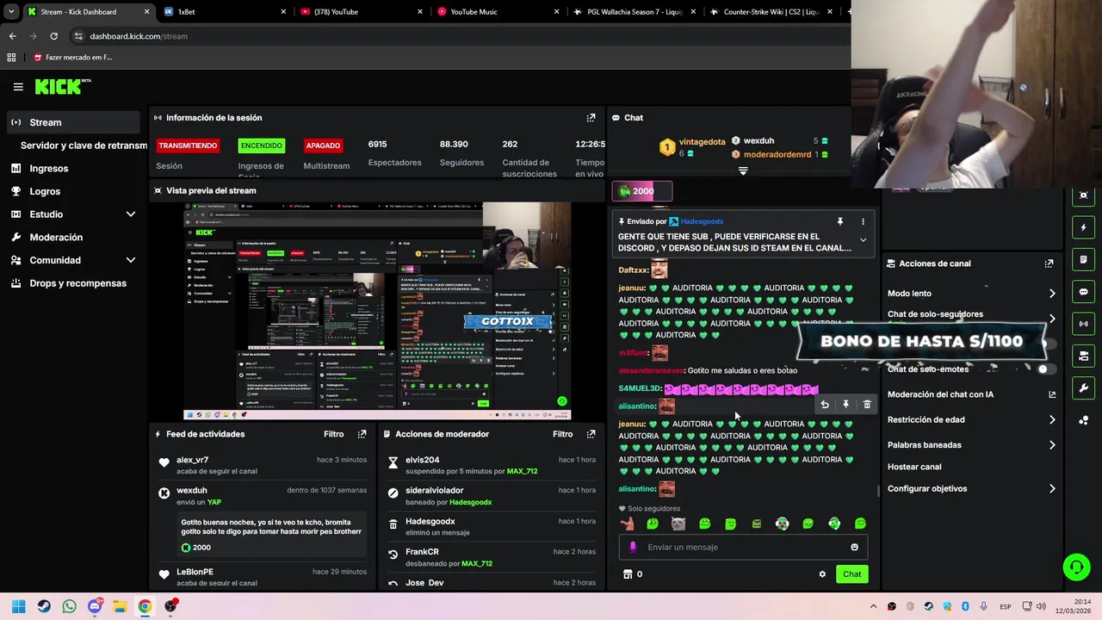Click the wrench icon in right rail

tap(1083, 388)
